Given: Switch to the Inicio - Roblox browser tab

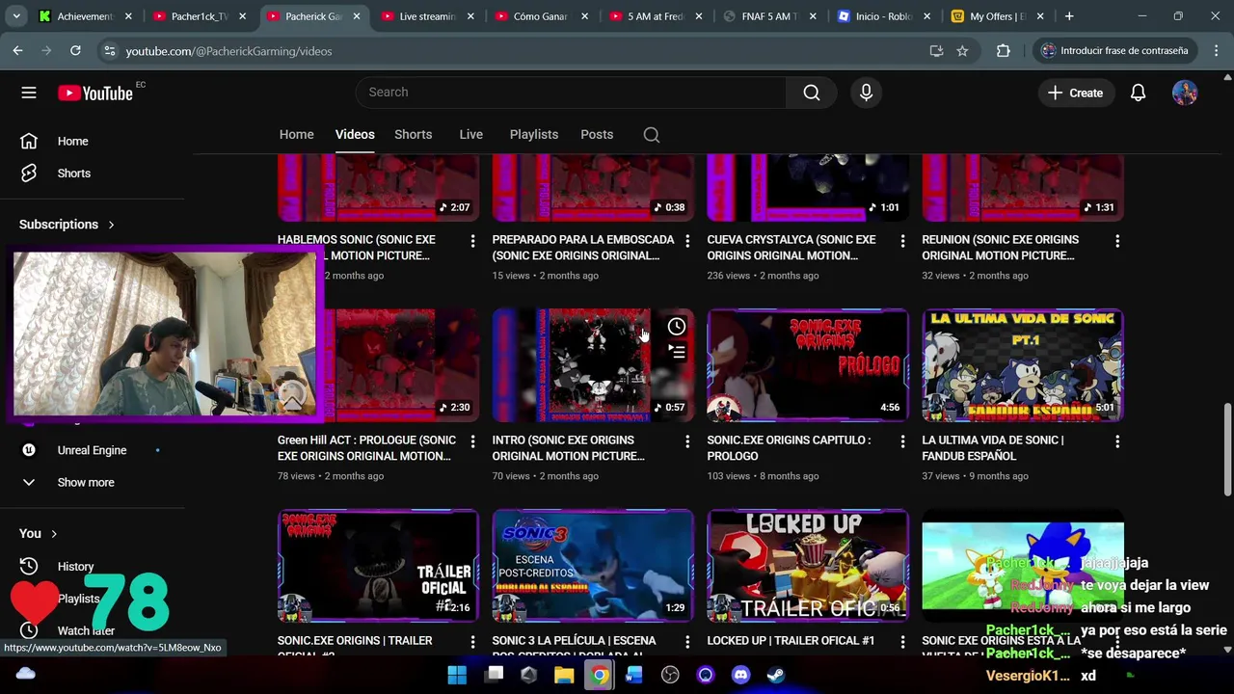Looking at the screenshot, I should [x=885, y=16].
